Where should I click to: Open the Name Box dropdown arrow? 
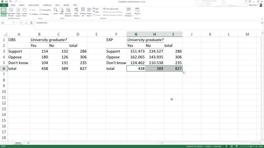(x=13, y=23)
